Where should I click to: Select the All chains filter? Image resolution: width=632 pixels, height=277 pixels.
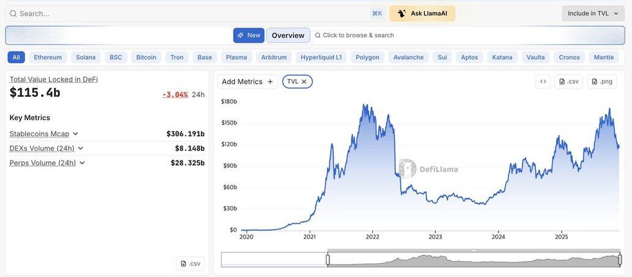(16, 58)
